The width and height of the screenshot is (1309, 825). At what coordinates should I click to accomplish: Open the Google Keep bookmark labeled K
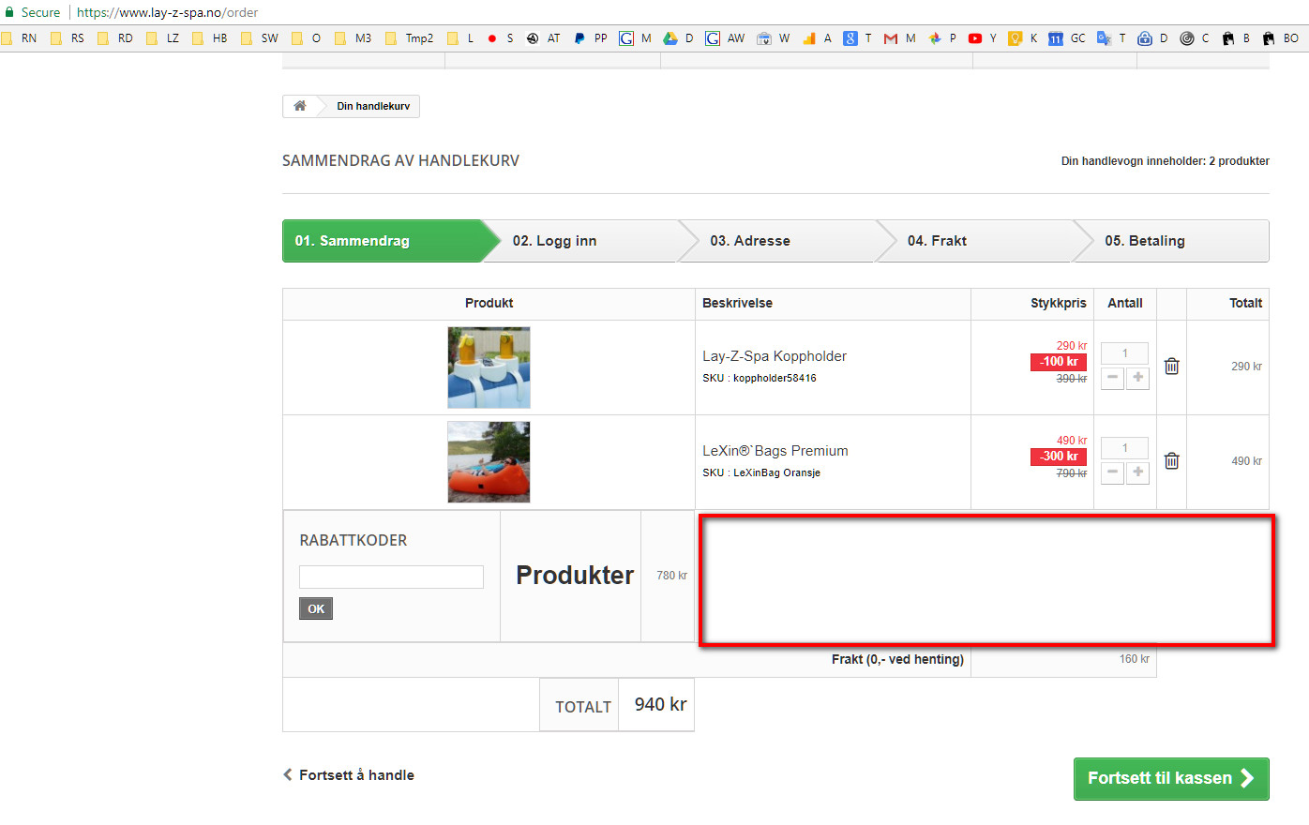click(x=1023, y=38)
